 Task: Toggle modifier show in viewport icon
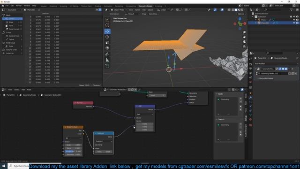283,69
